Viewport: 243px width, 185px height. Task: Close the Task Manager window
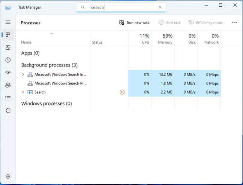point(235,5)
